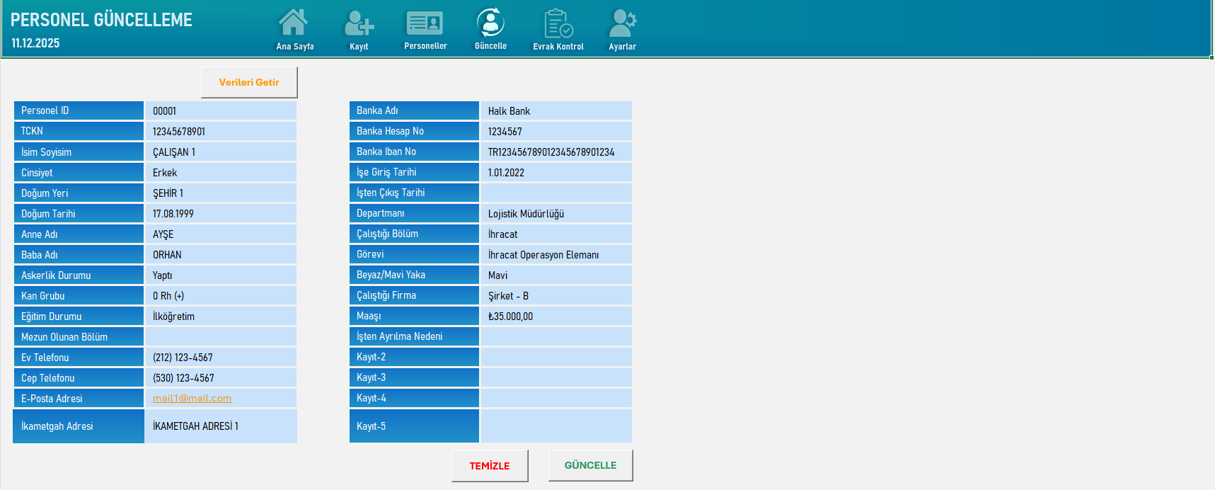Click the empty Mezun Olunan Bölüm field
This screenshot has height=490, width=1215.
221,336
